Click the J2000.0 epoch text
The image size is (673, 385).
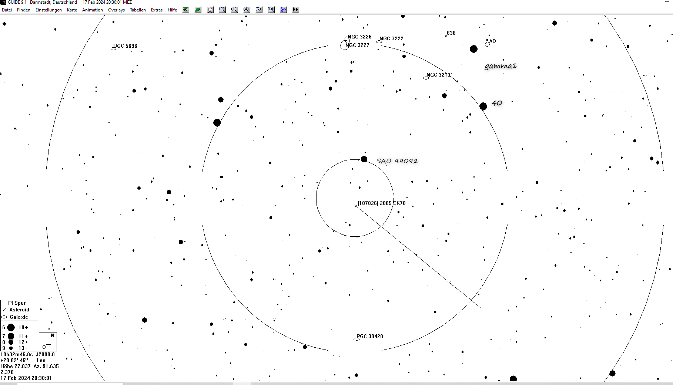coord(45,354)
